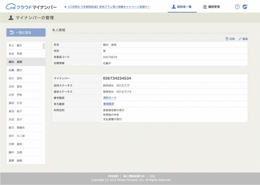Open the FAQ footer link
Viewport: 260px width, 185px height.
click(152, 176)
